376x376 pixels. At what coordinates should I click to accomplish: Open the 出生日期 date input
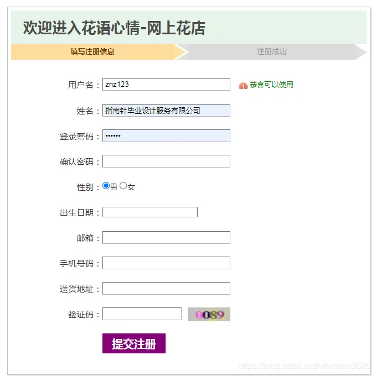[150, 212]
